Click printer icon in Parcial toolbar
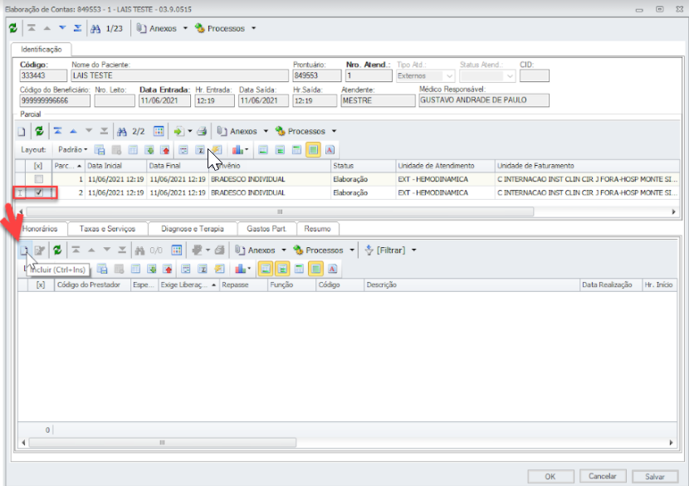 [202, 131]
